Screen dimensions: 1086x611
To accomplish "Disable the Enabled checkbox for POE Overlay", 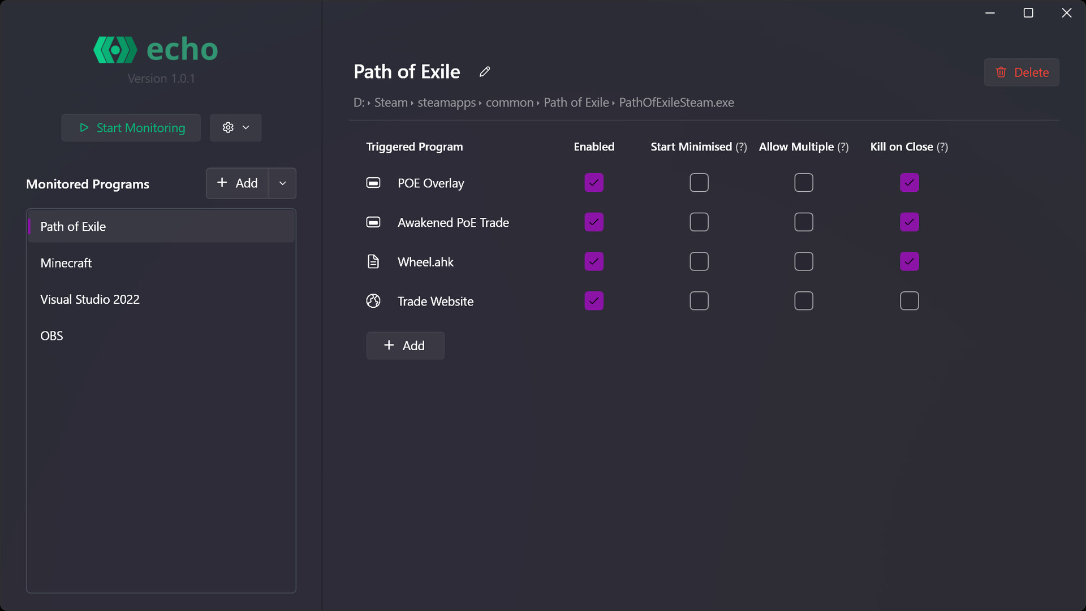I will (x=593, y=182).
